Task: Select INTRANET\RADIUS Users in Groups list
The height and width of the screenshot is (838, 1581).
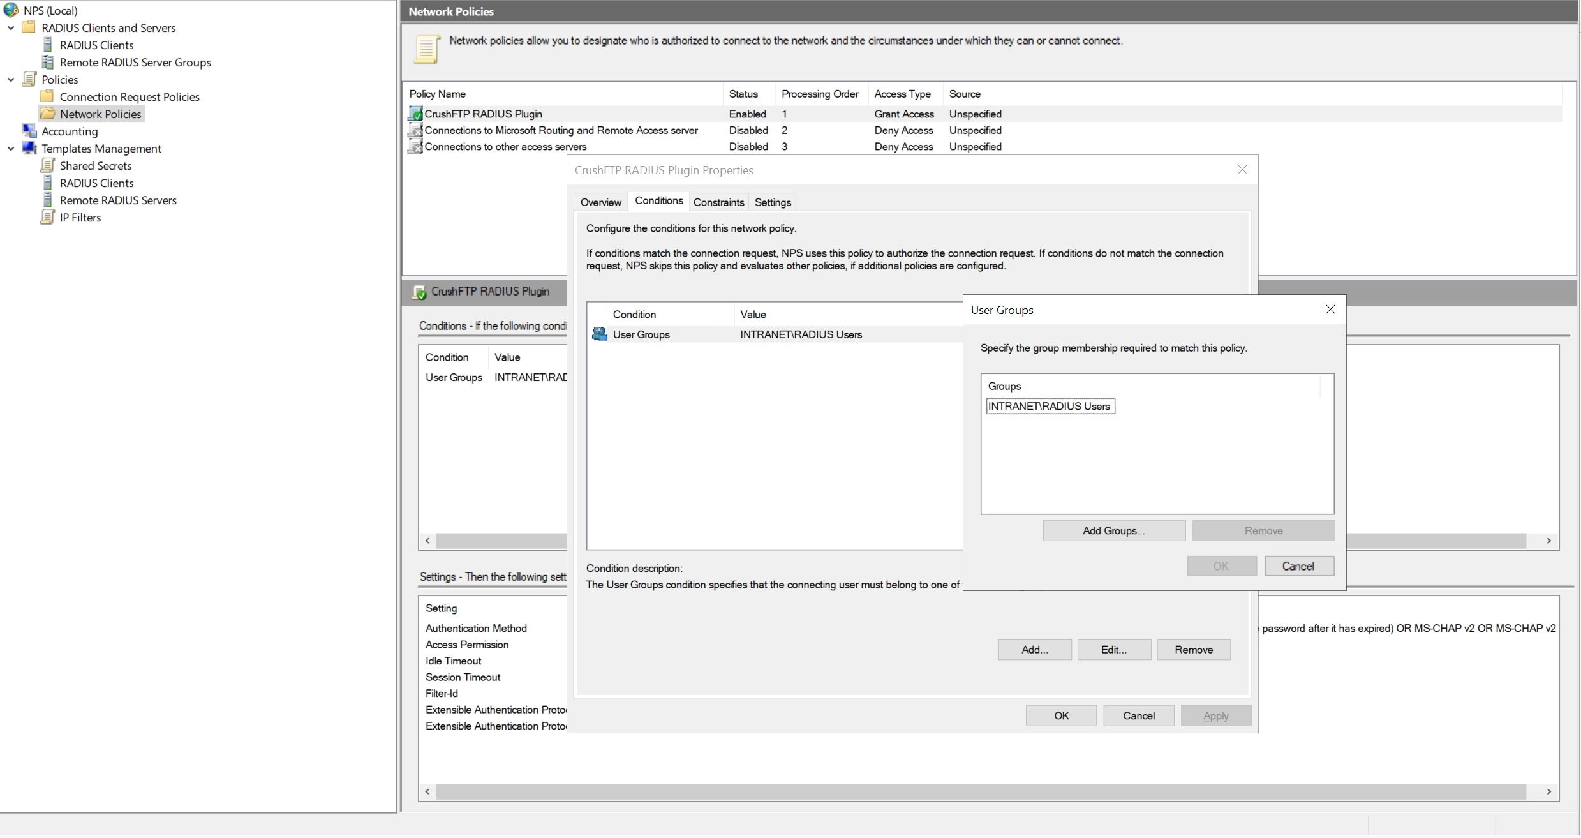Action: point(1050,406)
